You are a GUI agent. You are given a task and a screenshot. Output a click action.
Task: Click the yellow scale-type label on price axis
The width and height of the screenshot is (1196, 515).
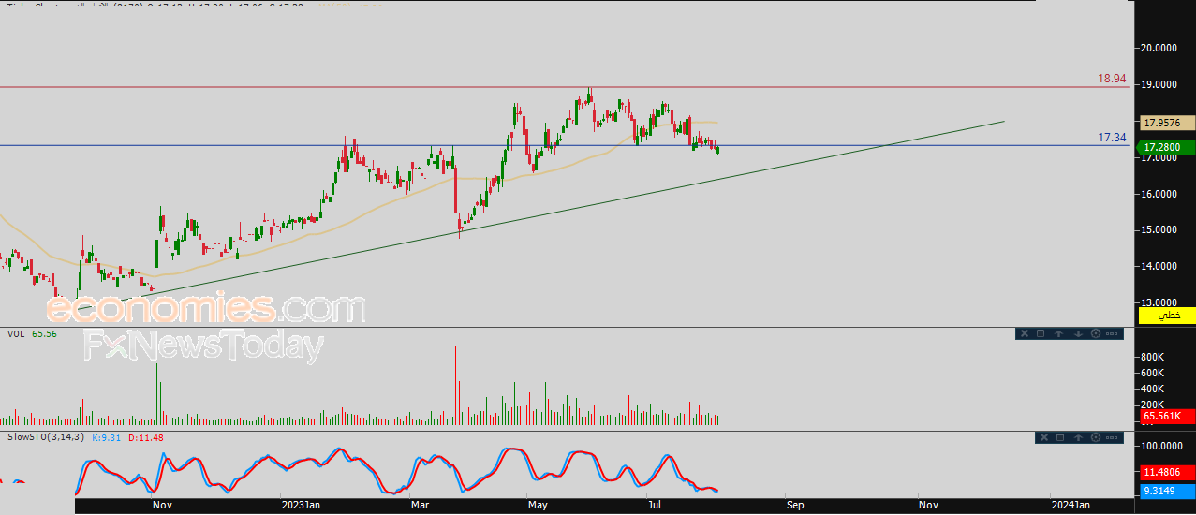pos(1166,316)
